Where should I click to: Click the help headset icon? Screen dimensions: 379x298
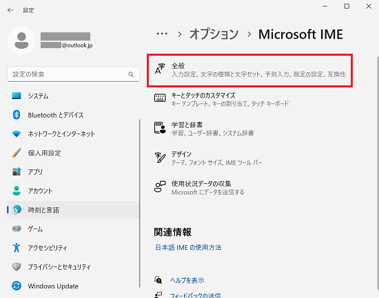tap(158, 280)
